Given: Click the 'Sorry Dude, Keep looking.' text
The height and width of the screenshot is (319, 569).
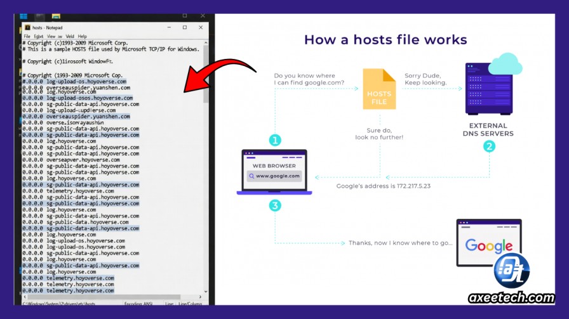Looking at the screenshot, I should pyautogui.click(x=425, y=79).
